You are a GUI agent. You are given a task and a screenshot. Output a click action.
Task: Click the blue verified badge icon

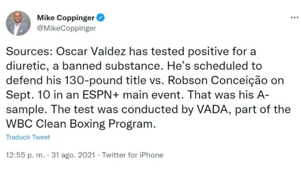coord(101,18)
